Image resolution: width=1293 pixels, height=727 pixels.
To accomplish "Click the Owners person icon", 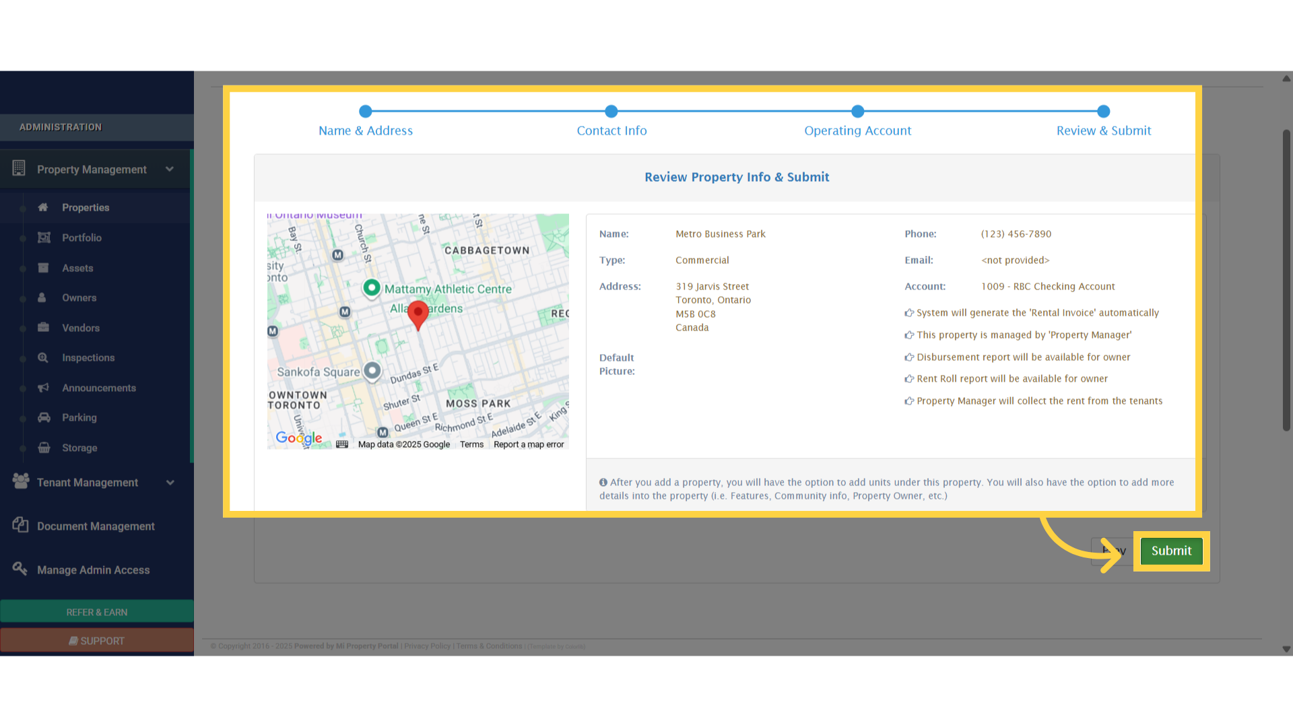I will [x=42, y=298].
